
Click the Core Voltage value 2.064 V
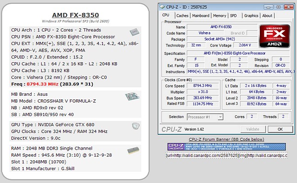click(245, 45)
